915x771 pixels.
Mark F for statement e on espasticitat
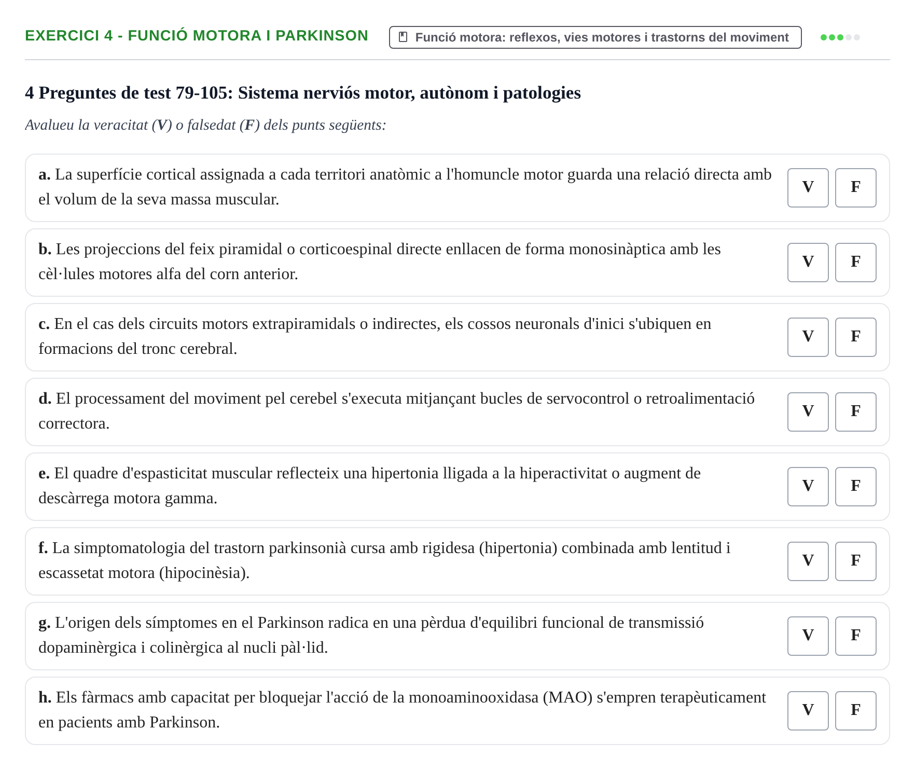click(855, 486)
